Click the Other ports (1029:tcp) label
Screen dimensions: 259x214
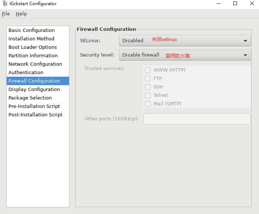click(x=111, y=119)
